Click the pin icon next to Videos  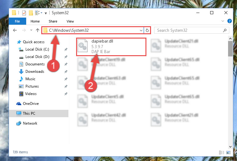[66, 94]
